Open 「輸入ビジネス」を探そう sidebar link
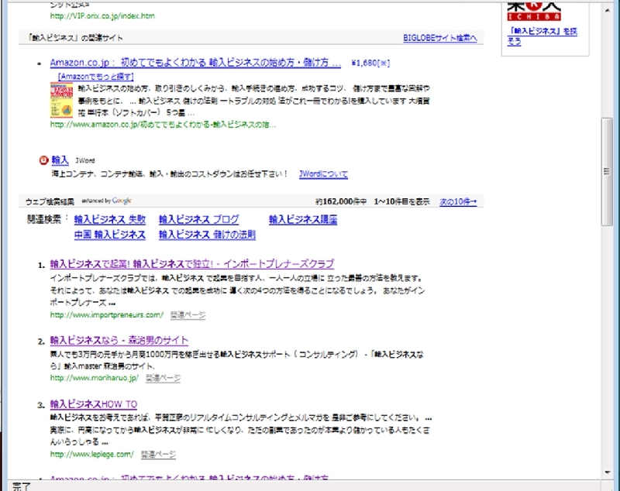 (542, 36)
